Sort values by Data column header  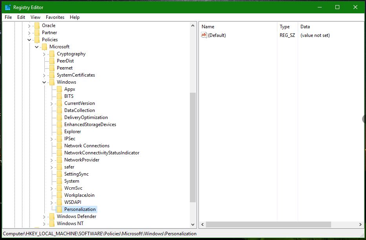(331, 27)
